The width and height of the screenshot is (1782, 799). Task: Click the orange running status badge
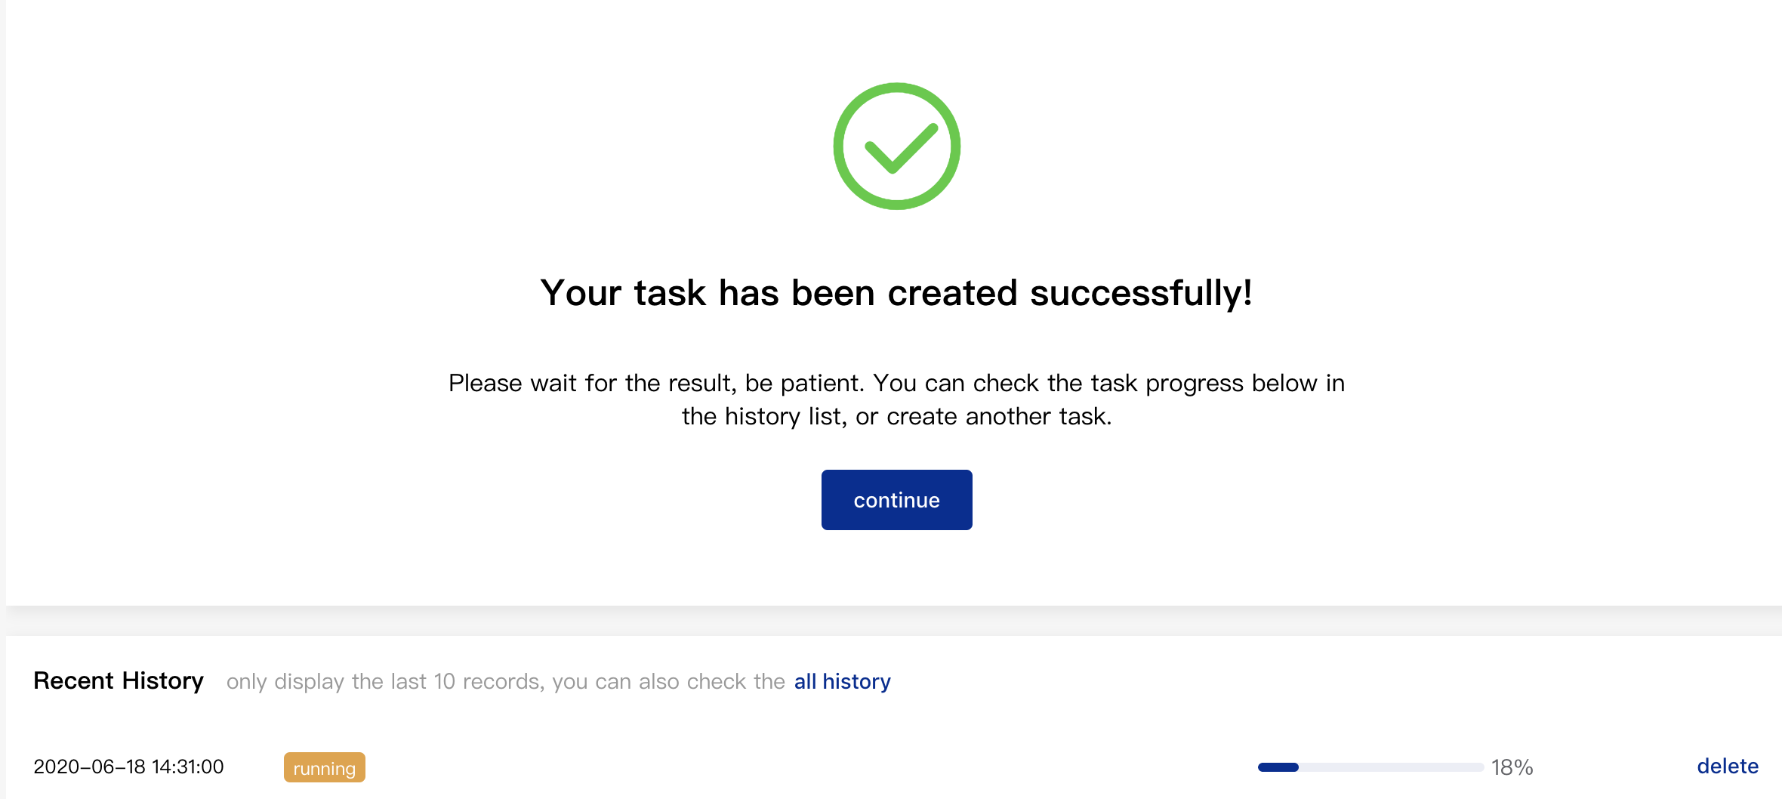coord(325,767)
